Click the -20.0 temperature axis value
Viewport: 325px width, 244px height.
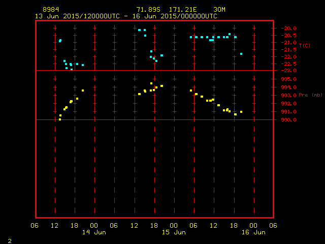(x=289, y=28)
